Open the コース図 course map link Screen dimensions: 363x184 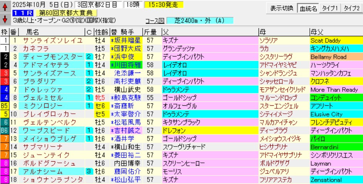point(155,20)
